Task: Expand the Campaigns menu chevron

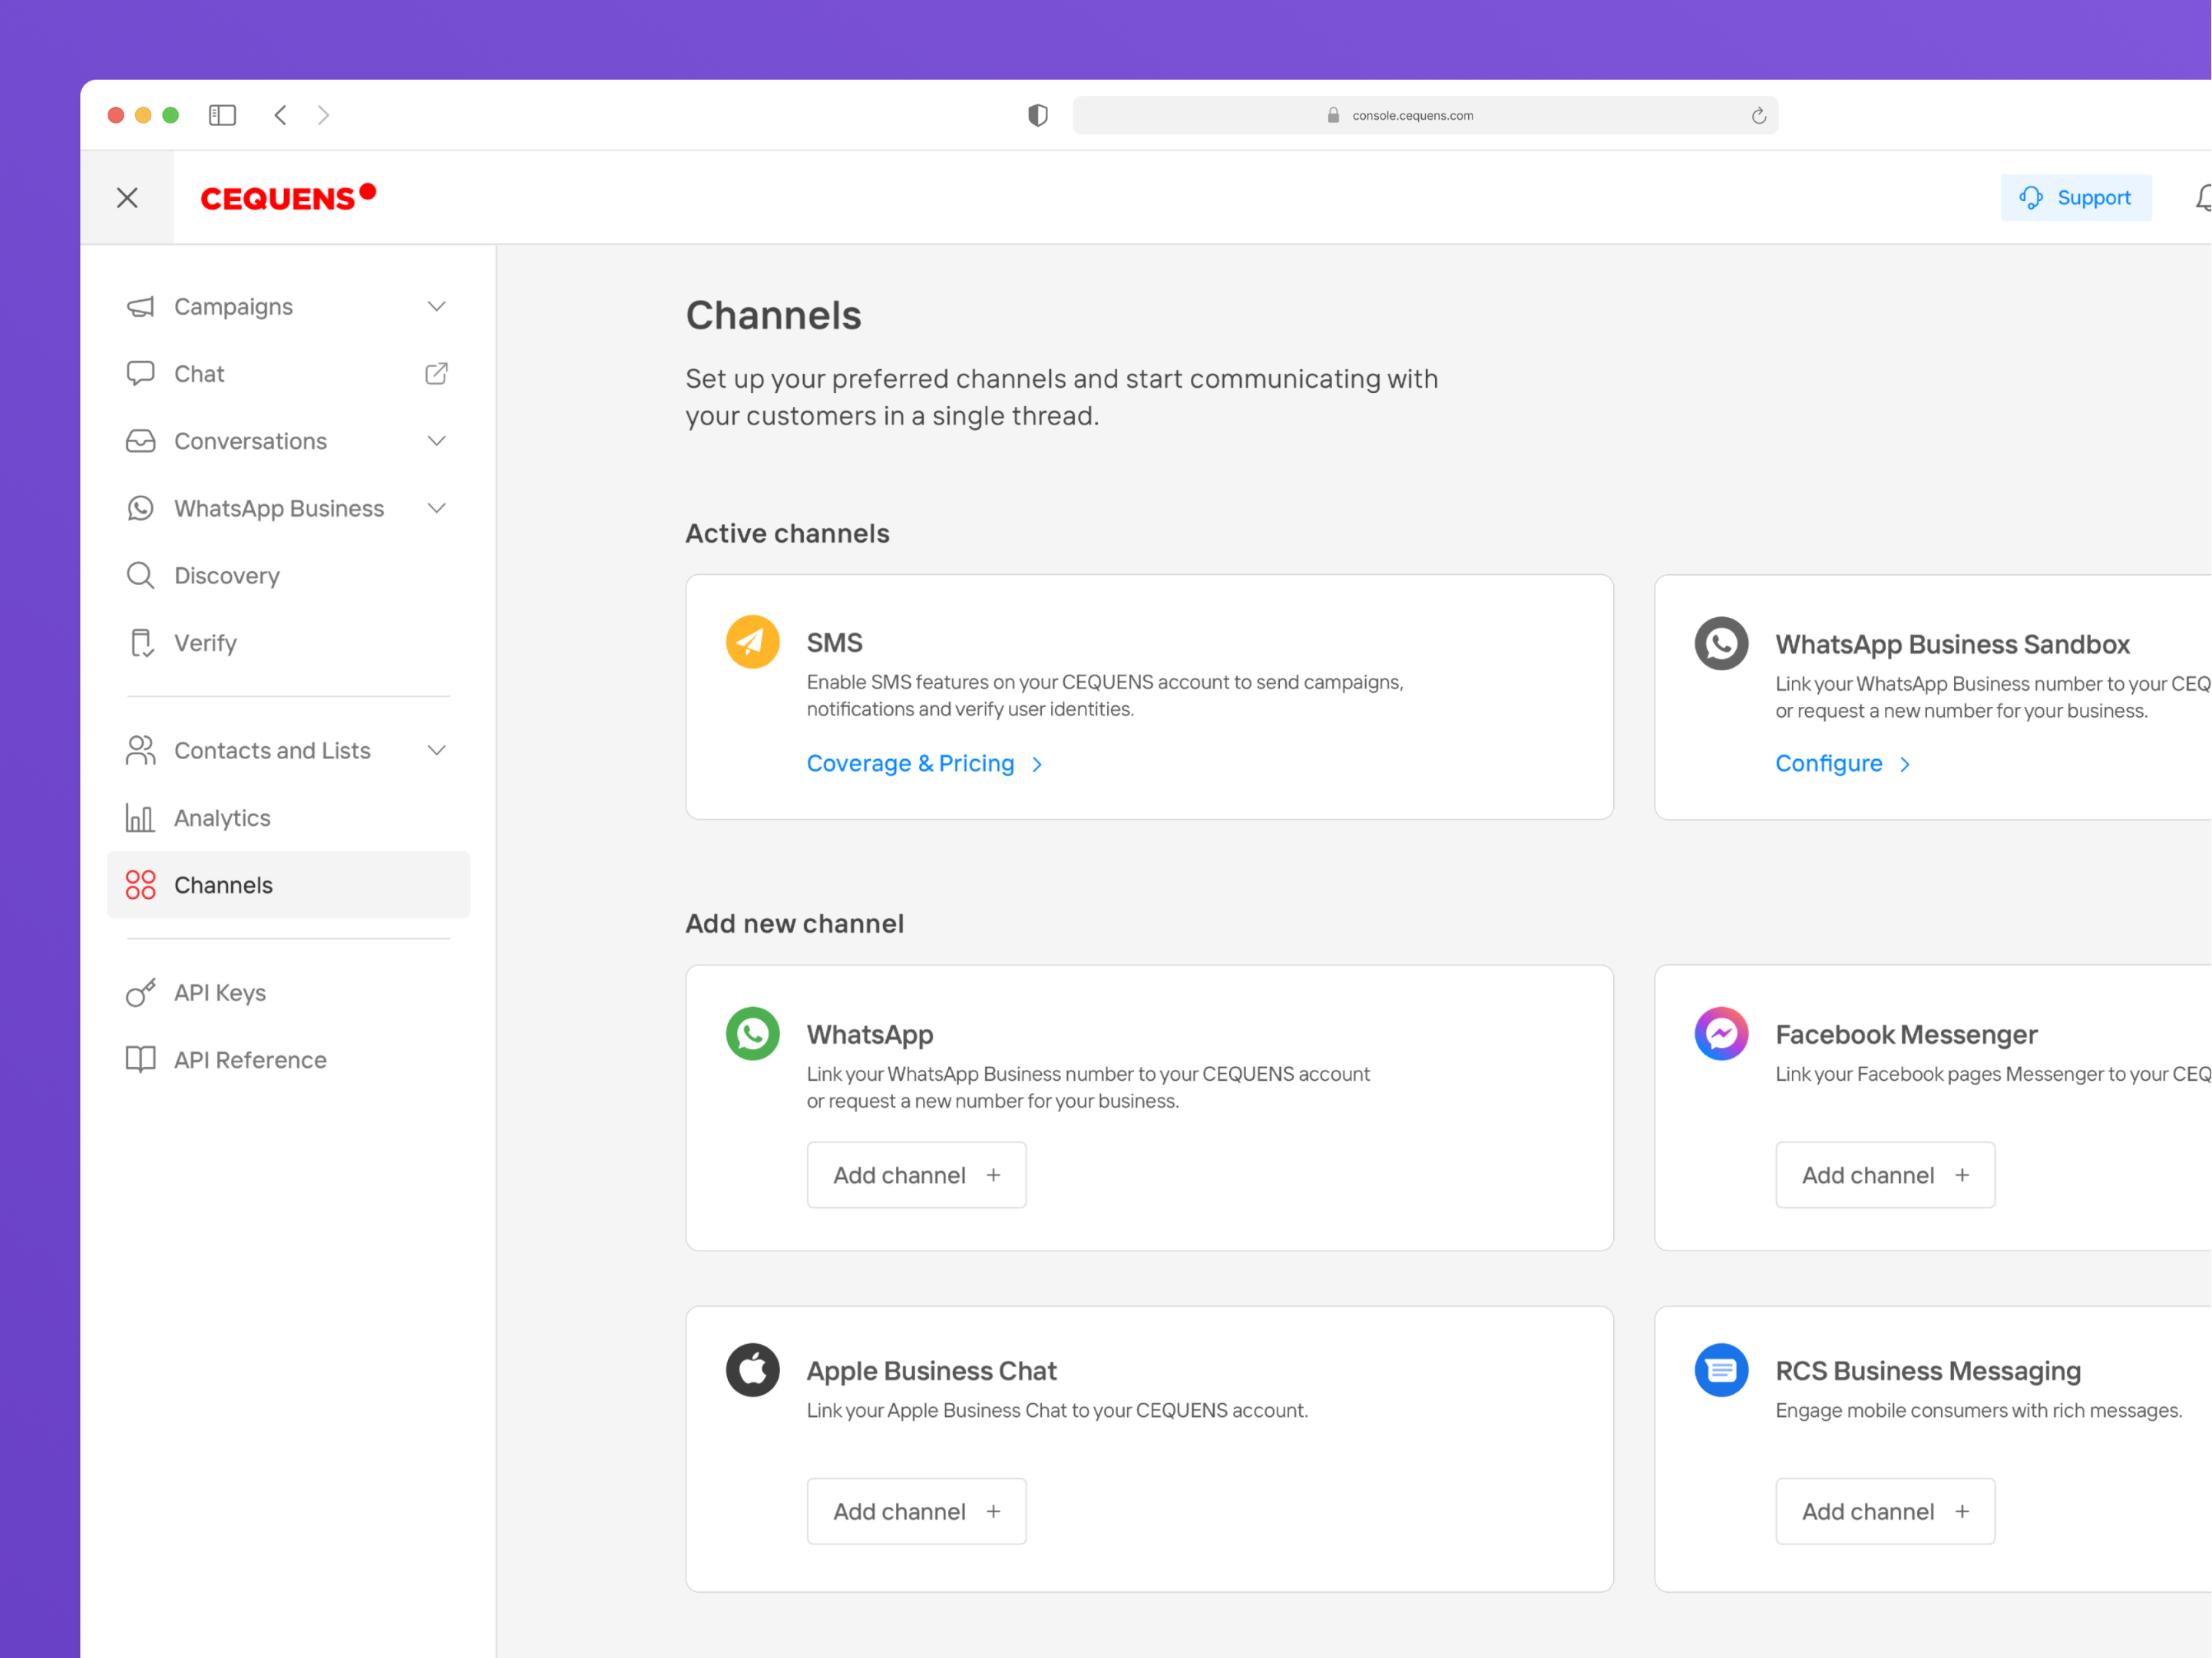Action: (437, 306)
